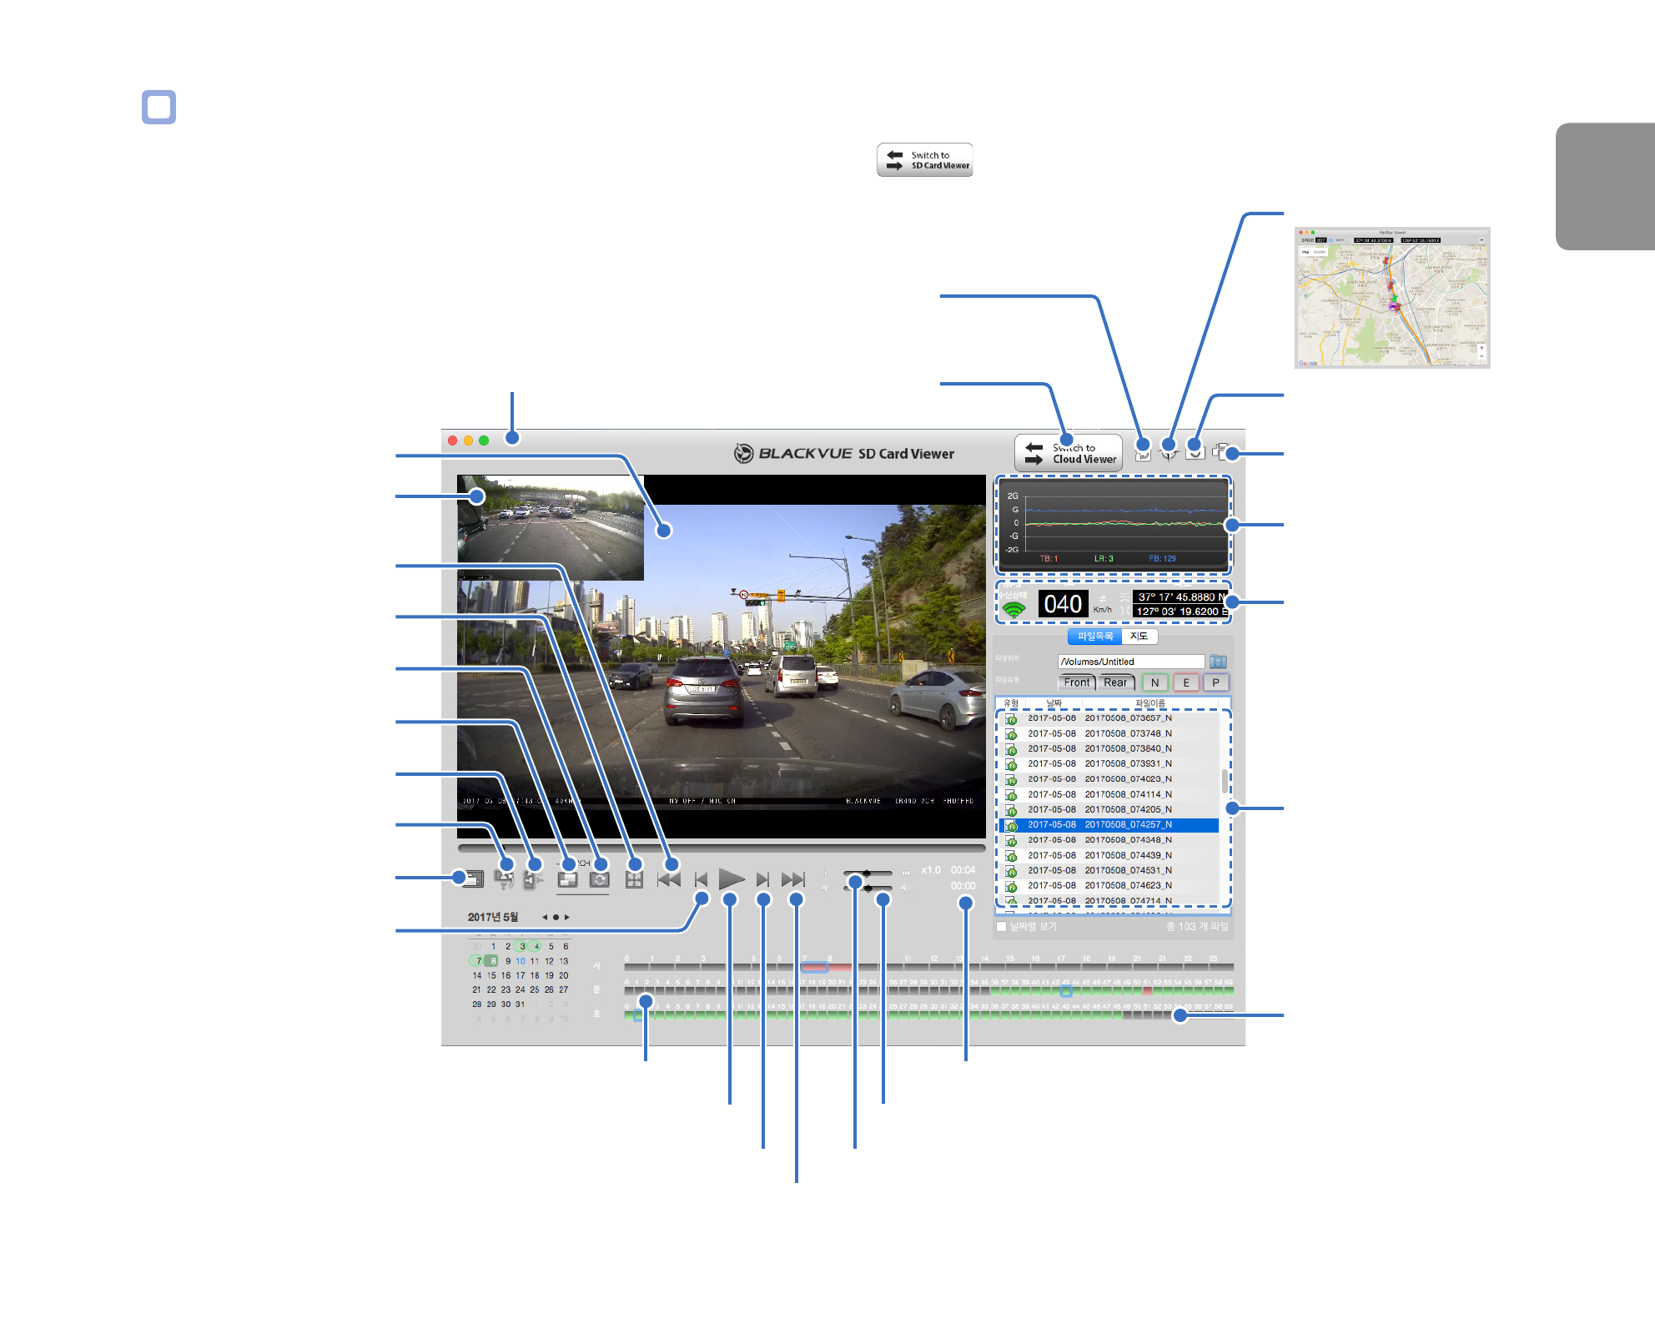
Task: Click the flip video icon
Action: tap(503, 879)
